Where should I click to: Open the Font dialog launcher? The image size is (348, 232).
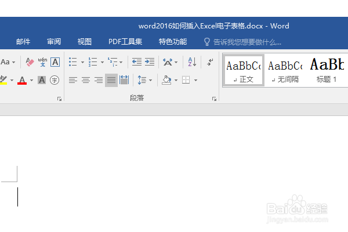point(59,99)
